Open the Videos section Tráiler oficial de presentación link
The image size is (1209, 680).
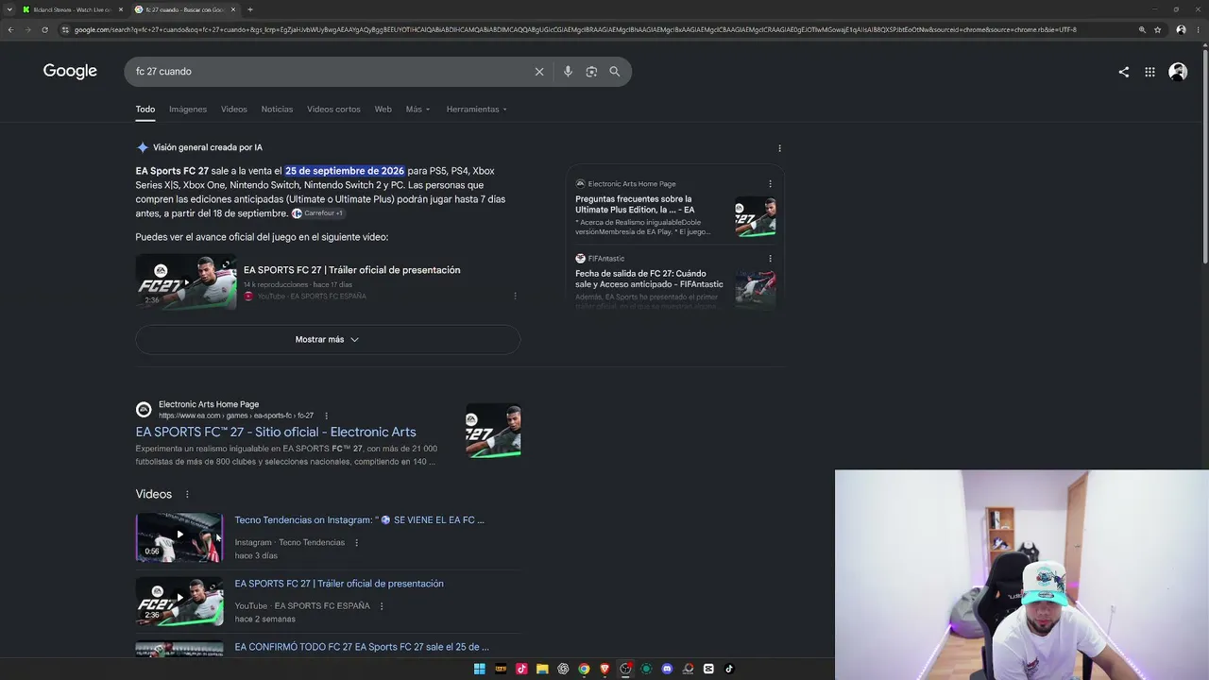[x=339, y=584]
